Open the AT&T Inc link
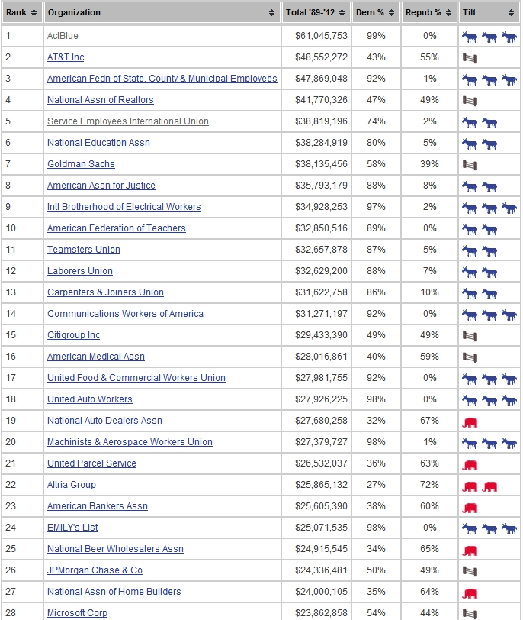523x620 pixels. (x=66, y=57)
